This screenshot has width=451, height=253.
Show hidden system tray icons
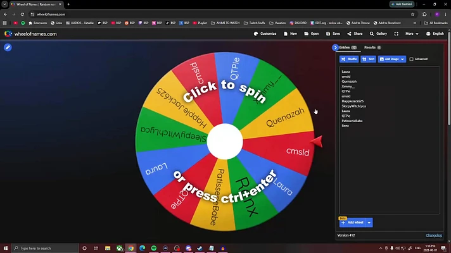[381, 248]
